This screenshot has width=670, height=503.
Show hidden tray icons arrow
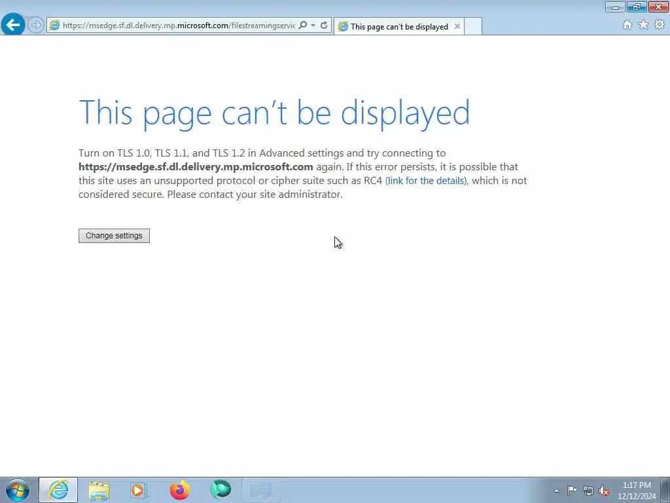point(556,491)
